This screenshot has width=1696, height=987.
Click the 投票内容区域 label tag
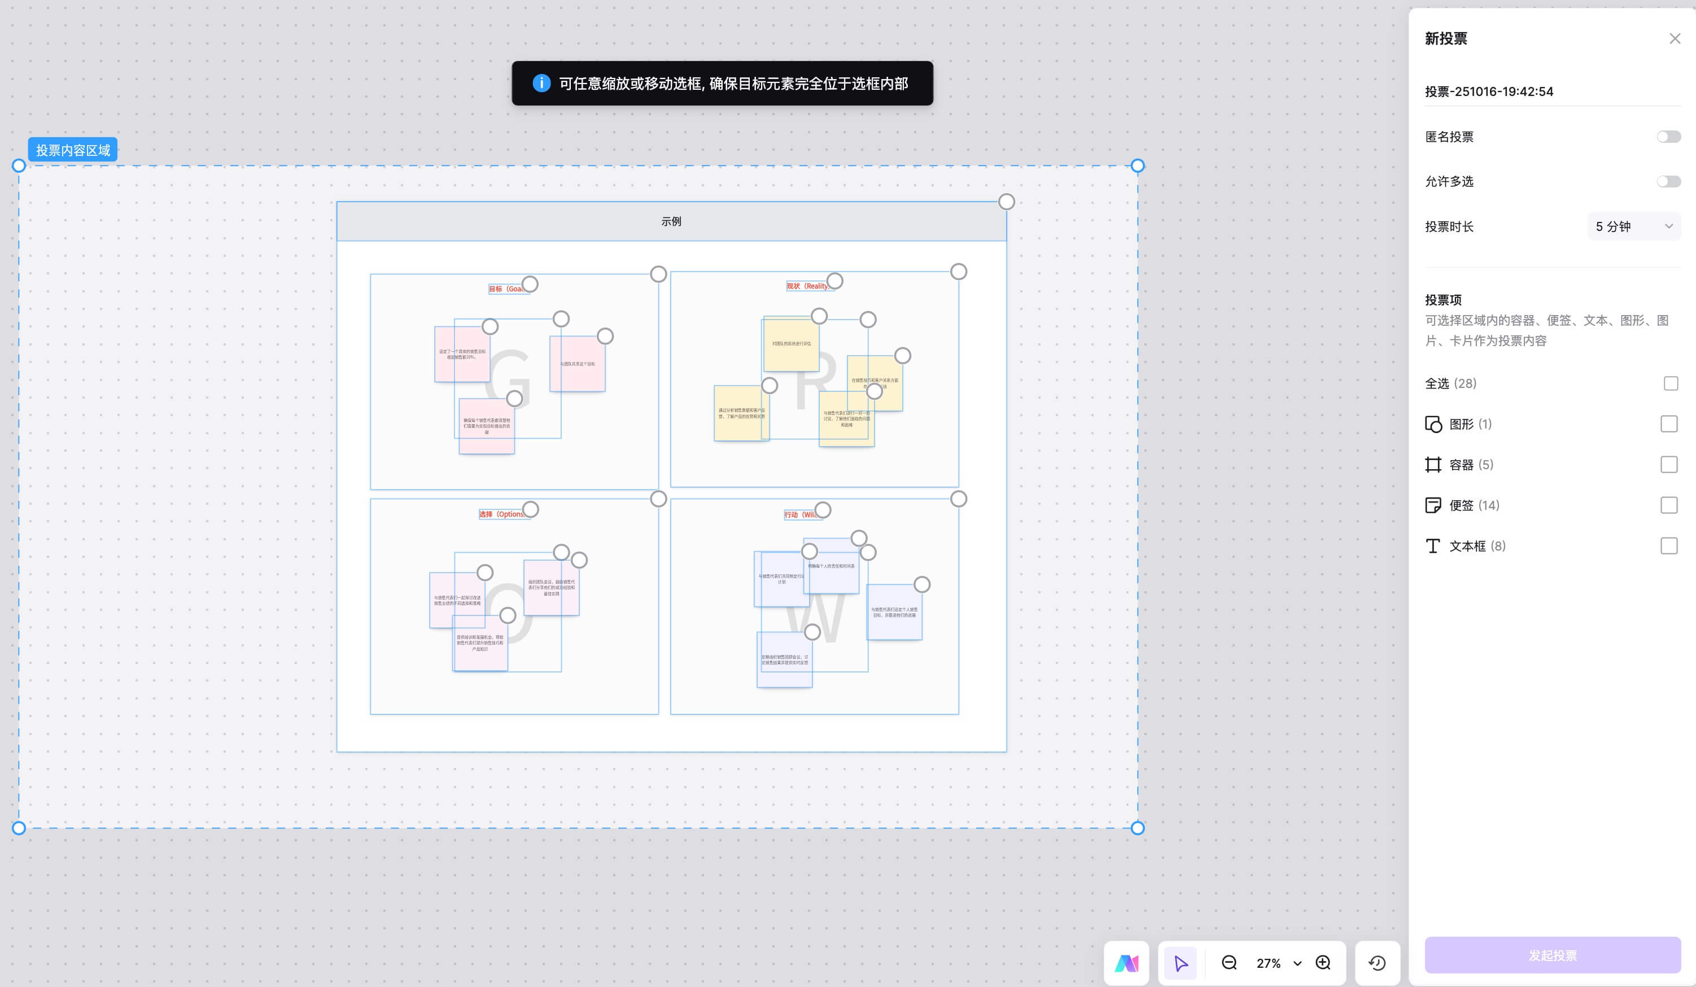point(73,150)
